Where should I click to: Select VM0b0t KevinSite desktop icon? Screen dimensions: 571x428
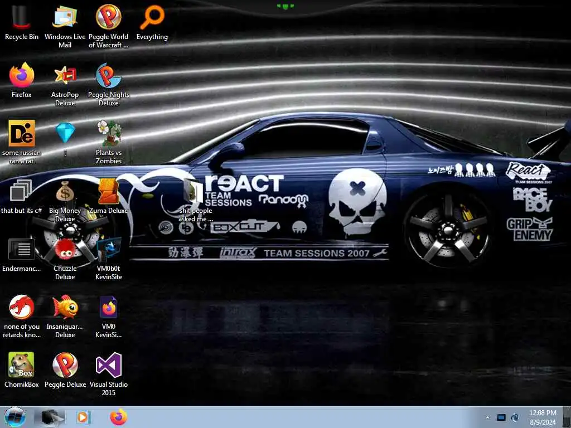(109, 259)
